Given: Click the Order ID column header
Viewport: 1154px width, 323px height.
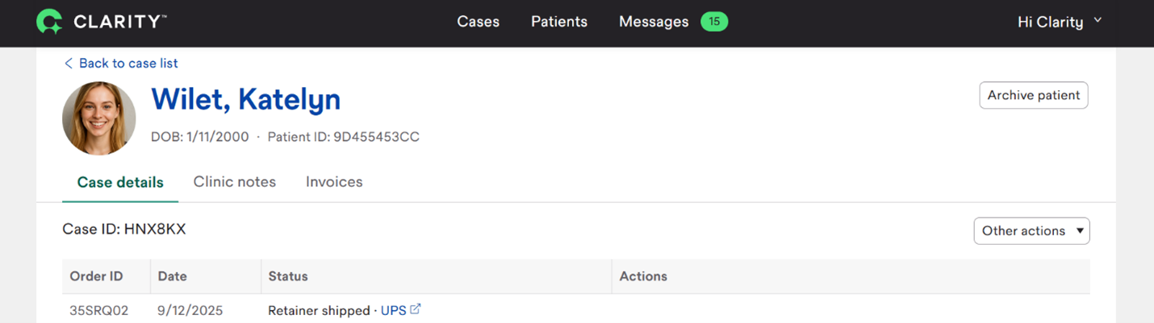Looking at the screenshot, I should (x=96, y=276).
